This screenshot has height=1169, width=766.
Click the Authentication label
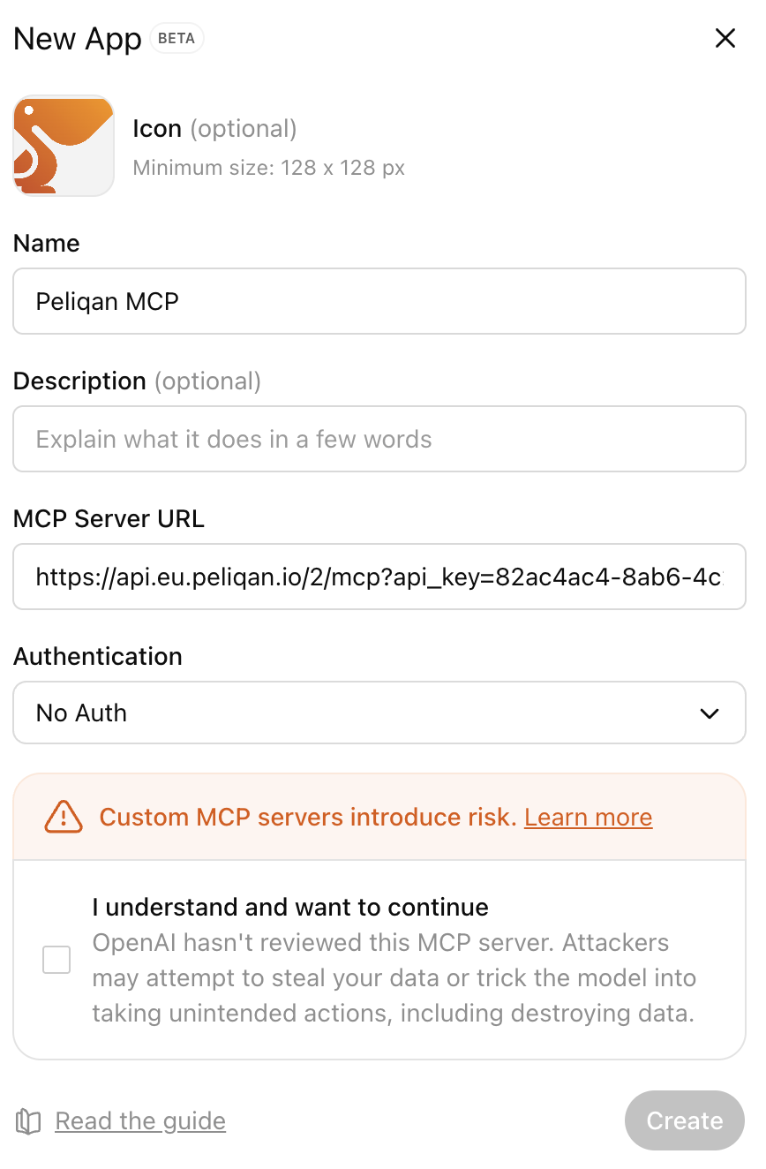point(98,657)
